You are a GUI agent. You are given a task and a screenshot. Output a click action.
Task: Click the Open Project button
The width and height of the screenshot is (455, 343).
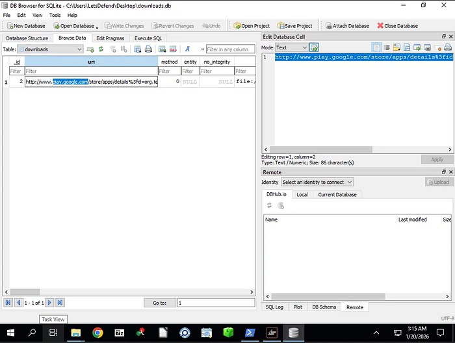coord(252,26)
